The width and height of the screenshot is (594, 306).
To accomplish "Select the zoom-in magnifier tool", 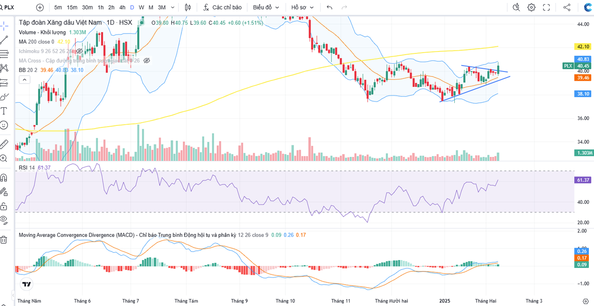I will point(4,158).
